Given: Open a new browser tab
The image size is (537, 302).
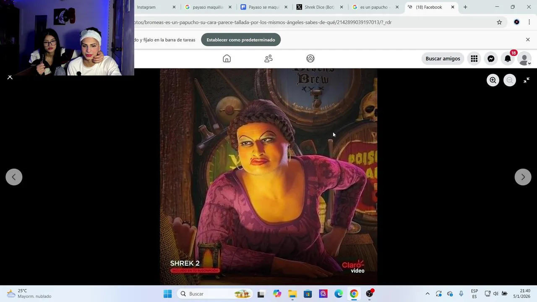Looking at the screenshot, I should [465, 7].
